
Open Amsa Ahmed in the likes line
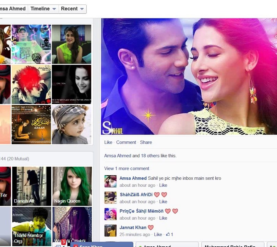pos(118,156)
